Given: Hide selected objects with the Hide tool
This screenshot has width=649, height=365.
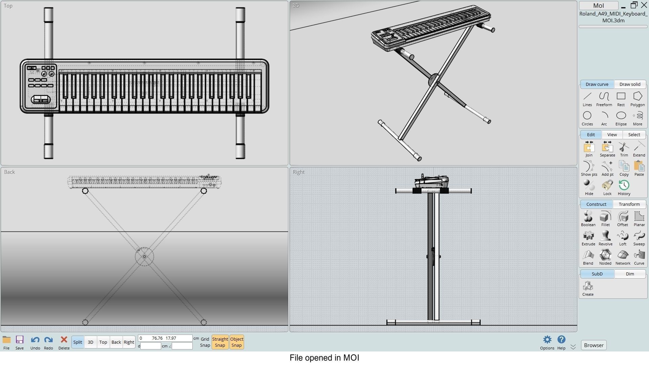Looking at the screenshot, I should 589,188.
